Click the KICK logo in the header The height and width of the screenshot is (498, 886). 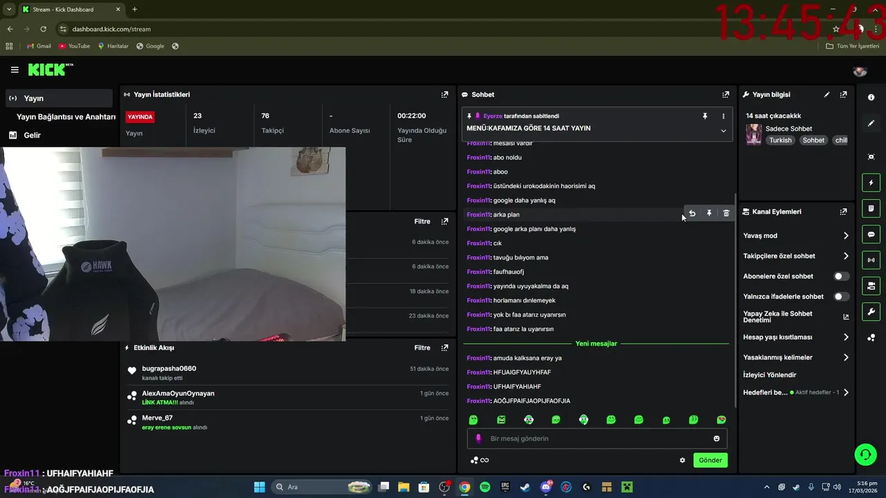[x=50, y=69]
